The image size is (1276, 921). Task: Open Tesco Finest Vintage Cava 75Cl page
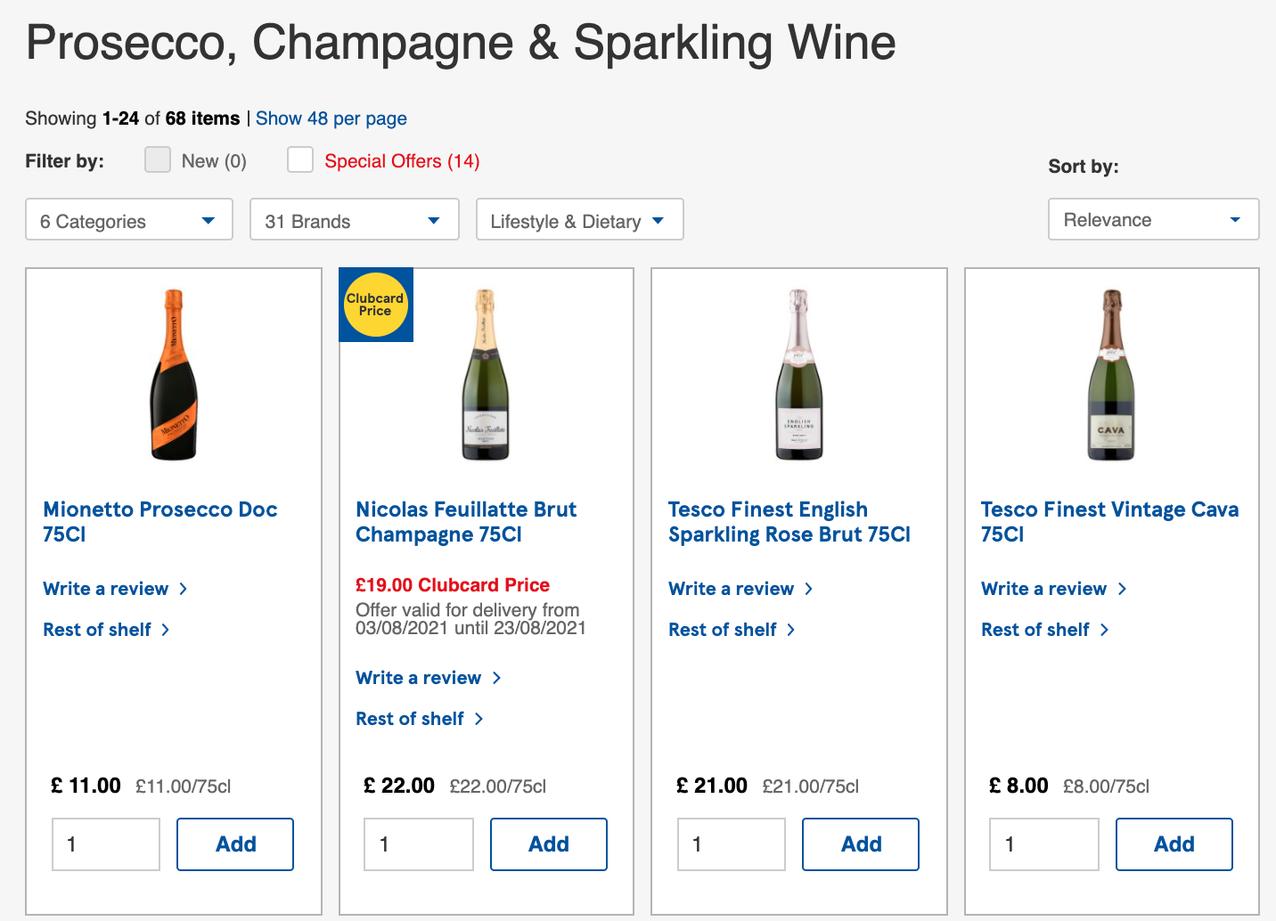[x=1109, y=521]
